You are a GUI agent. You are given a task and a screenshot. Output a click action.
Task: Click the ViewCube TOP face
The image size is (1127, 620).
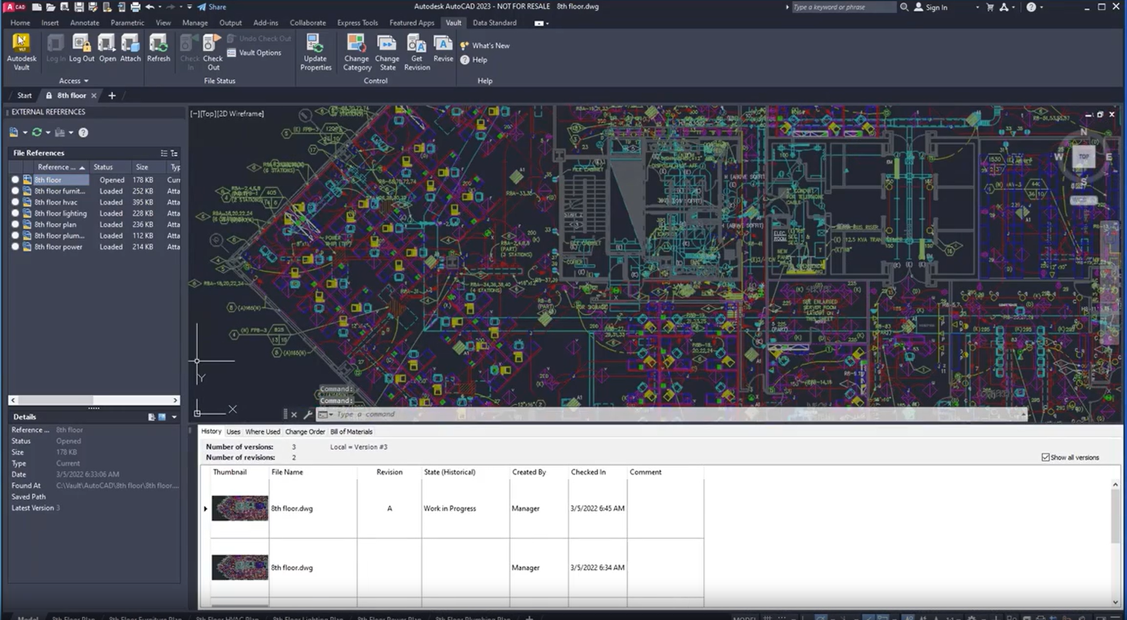[x=1084, y=157]
